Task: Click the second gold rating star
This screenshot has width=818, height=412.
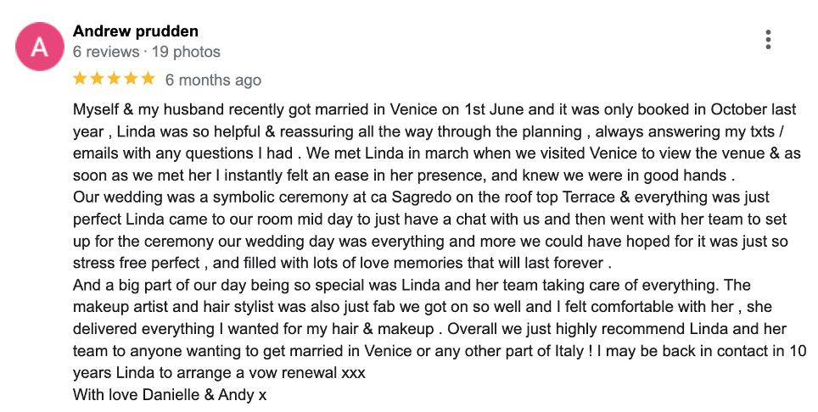Action: pos(97,79)
